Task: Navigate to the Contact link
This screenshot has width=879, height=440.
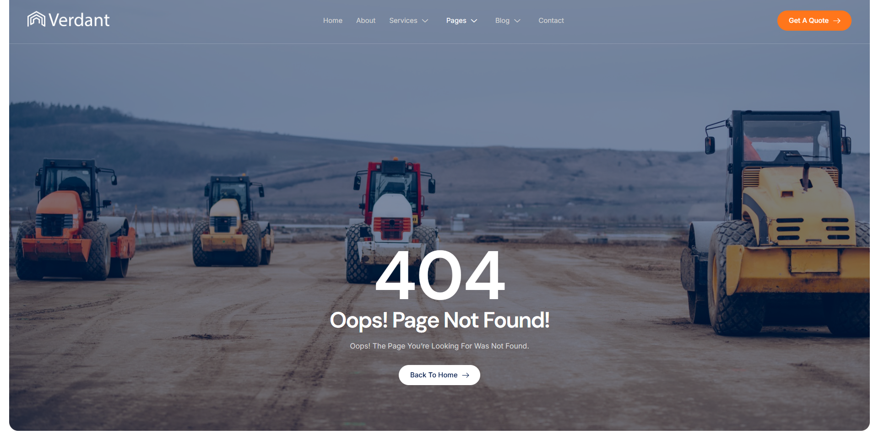Action: point(551,21)
